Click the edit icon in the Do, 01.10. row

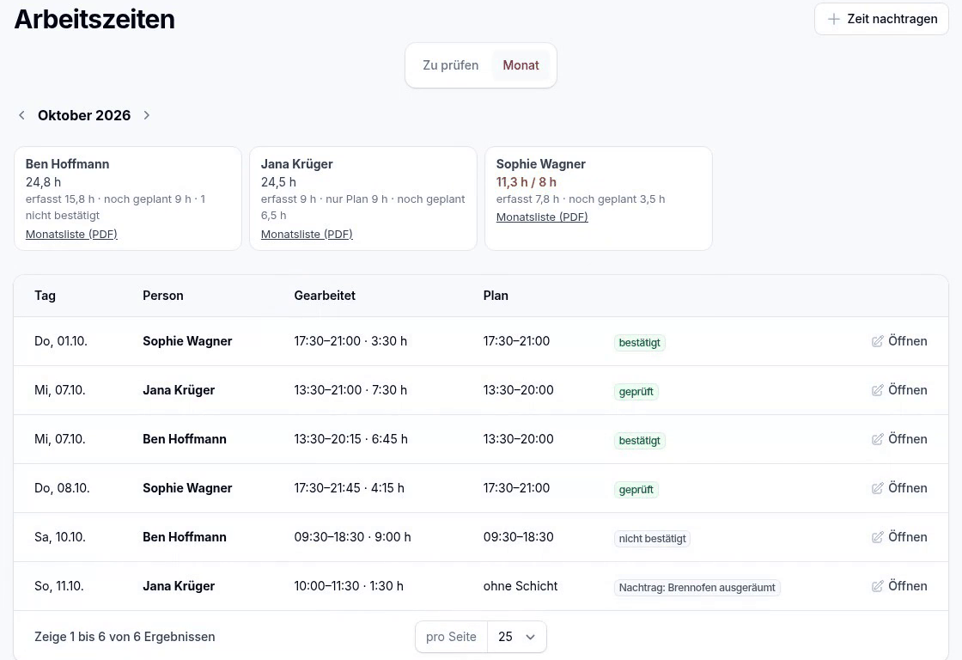(877, 341)
